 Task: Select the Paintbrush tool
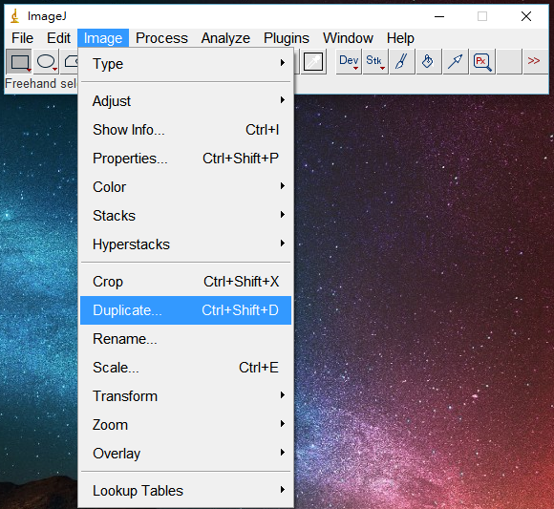click(x=402, y=62)
